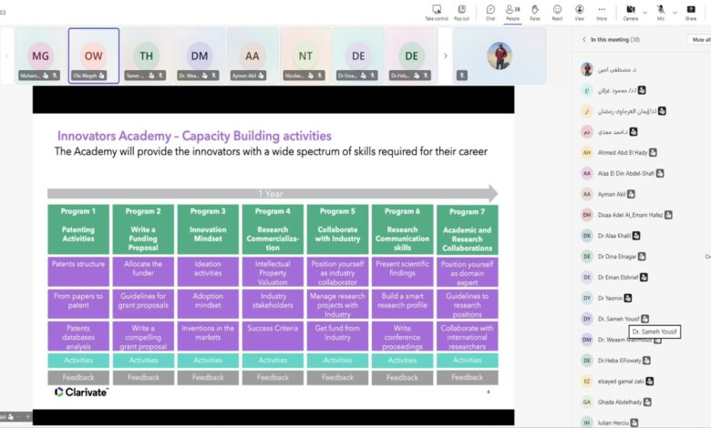Screen dimensions: 711x428
Task: Expand the Mic options dropdown arrow
Action: (x=673, y=12)
